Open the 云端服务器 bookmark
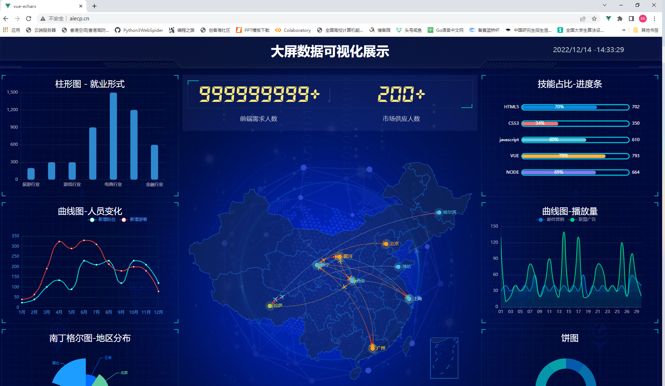This screenshot has width=665, height=386. (41, 30)
